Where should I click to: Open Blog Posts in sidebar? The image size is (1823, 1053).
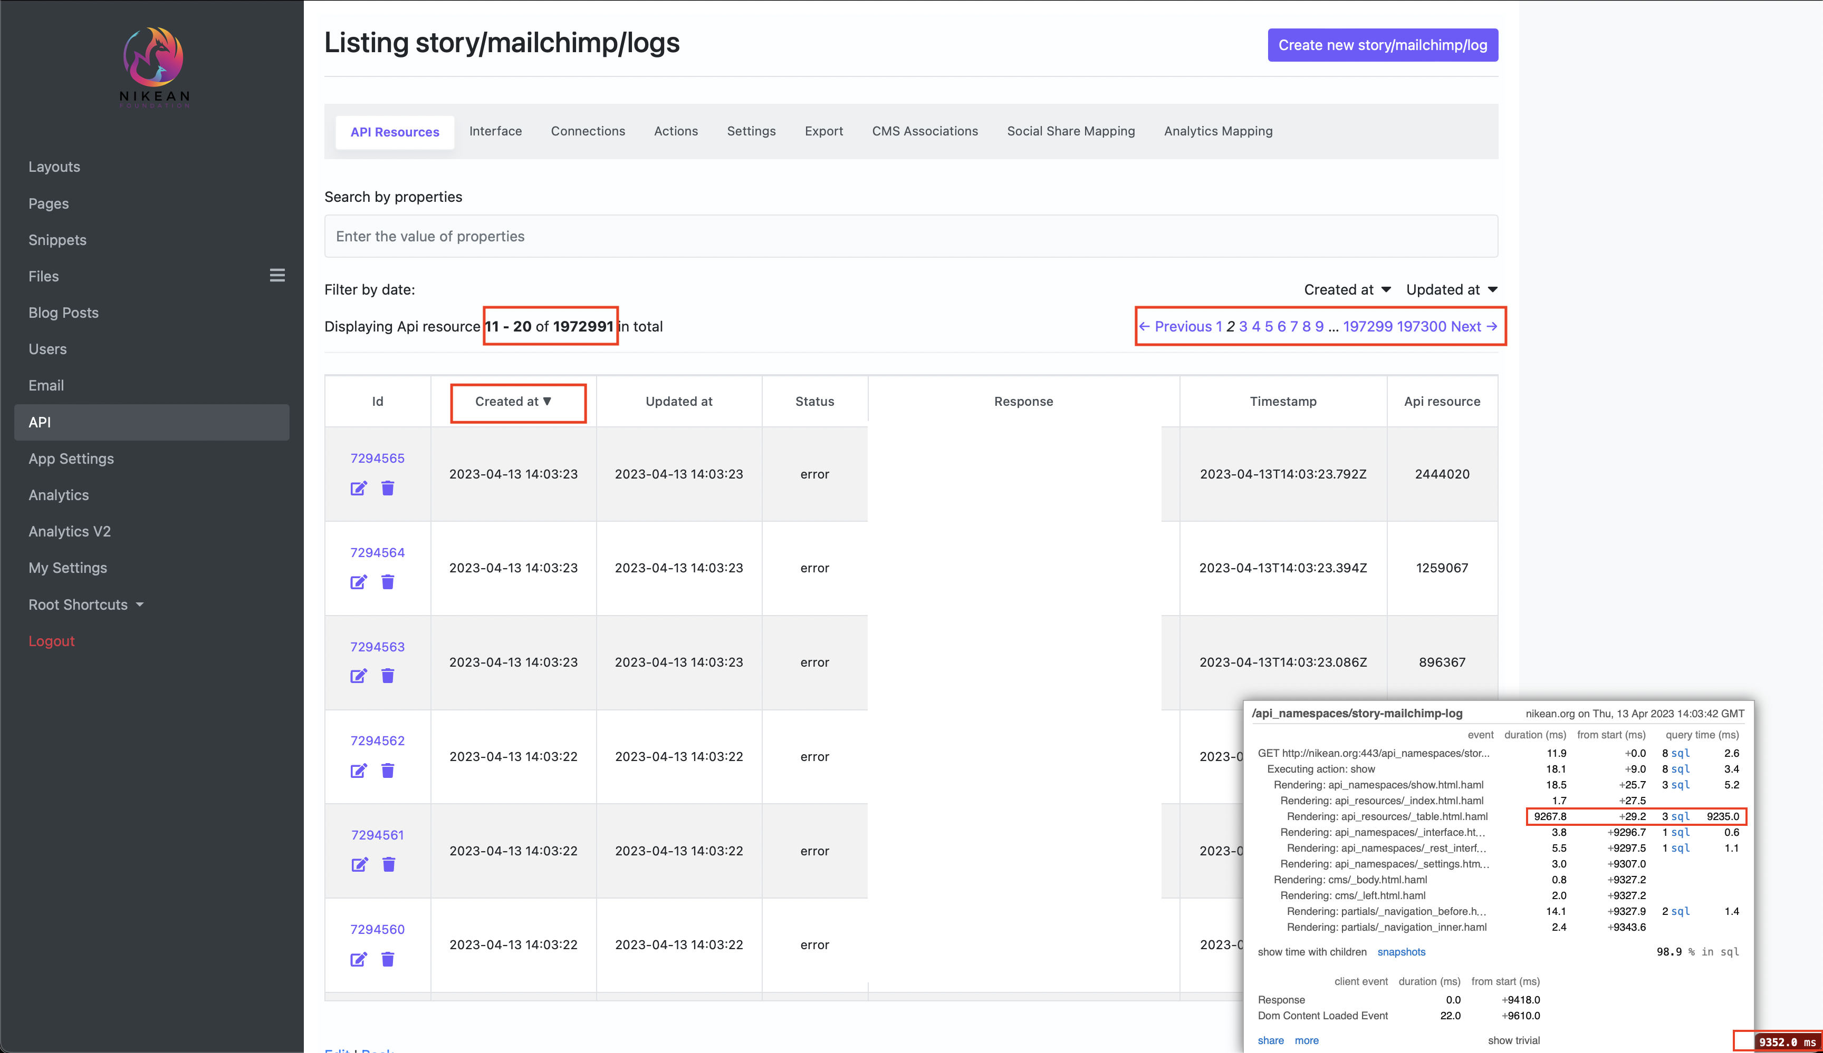(64, 312)
